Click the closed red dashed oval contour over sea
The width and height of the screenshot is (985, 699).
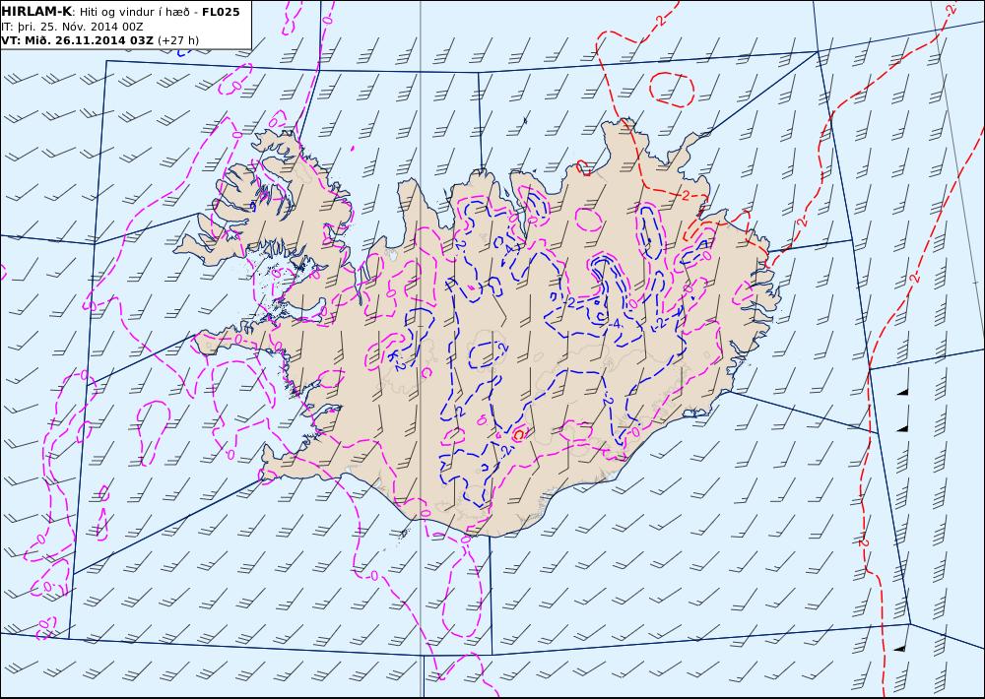tap(672, 90)
